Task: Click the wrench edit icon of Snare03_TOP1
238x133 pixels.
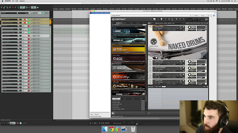Action: [x=150, y=27]
